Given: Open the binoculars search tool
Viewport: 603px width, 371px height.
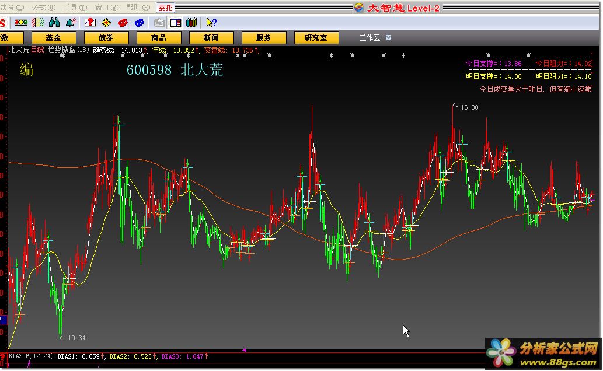Looking at the screenshot, I should pyautogui.click(x=54, y=23).
